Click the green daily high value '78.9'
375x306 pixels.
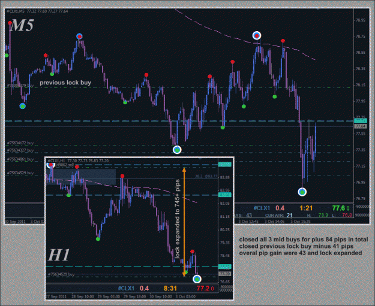(x=323, y=215)
